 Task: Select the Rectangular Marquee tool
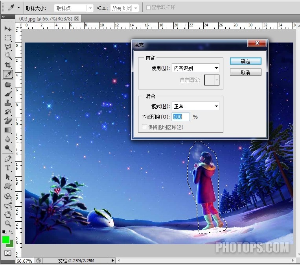pyautogui.click(x=8, y=37)
